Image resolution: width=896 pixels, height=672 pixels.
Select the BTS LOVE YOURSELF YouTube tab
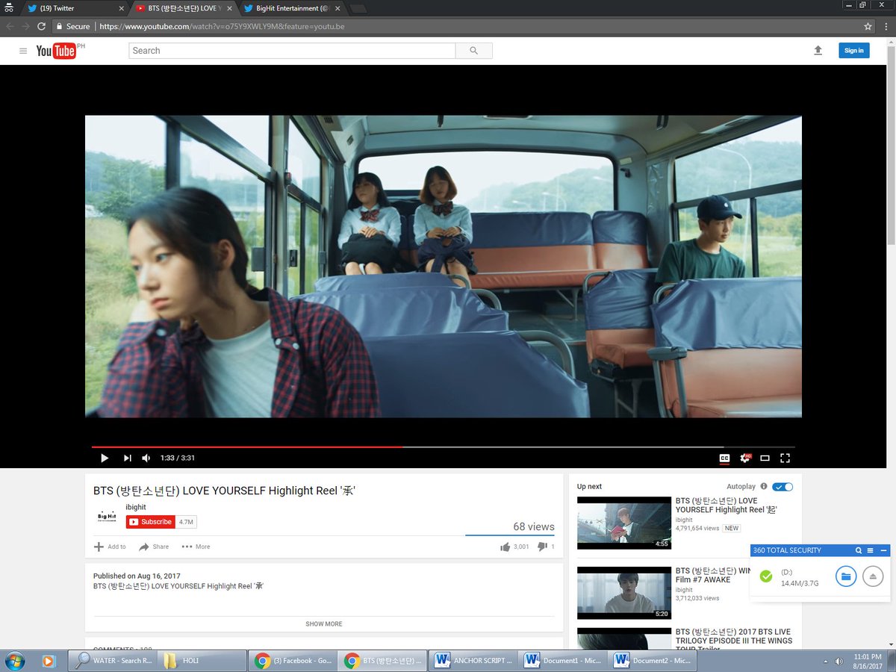(183, 8)
